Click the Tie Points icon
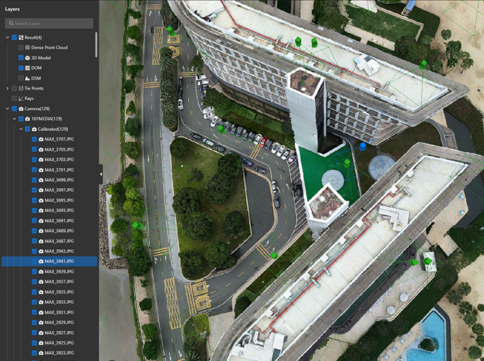 [x=21, y=89]
